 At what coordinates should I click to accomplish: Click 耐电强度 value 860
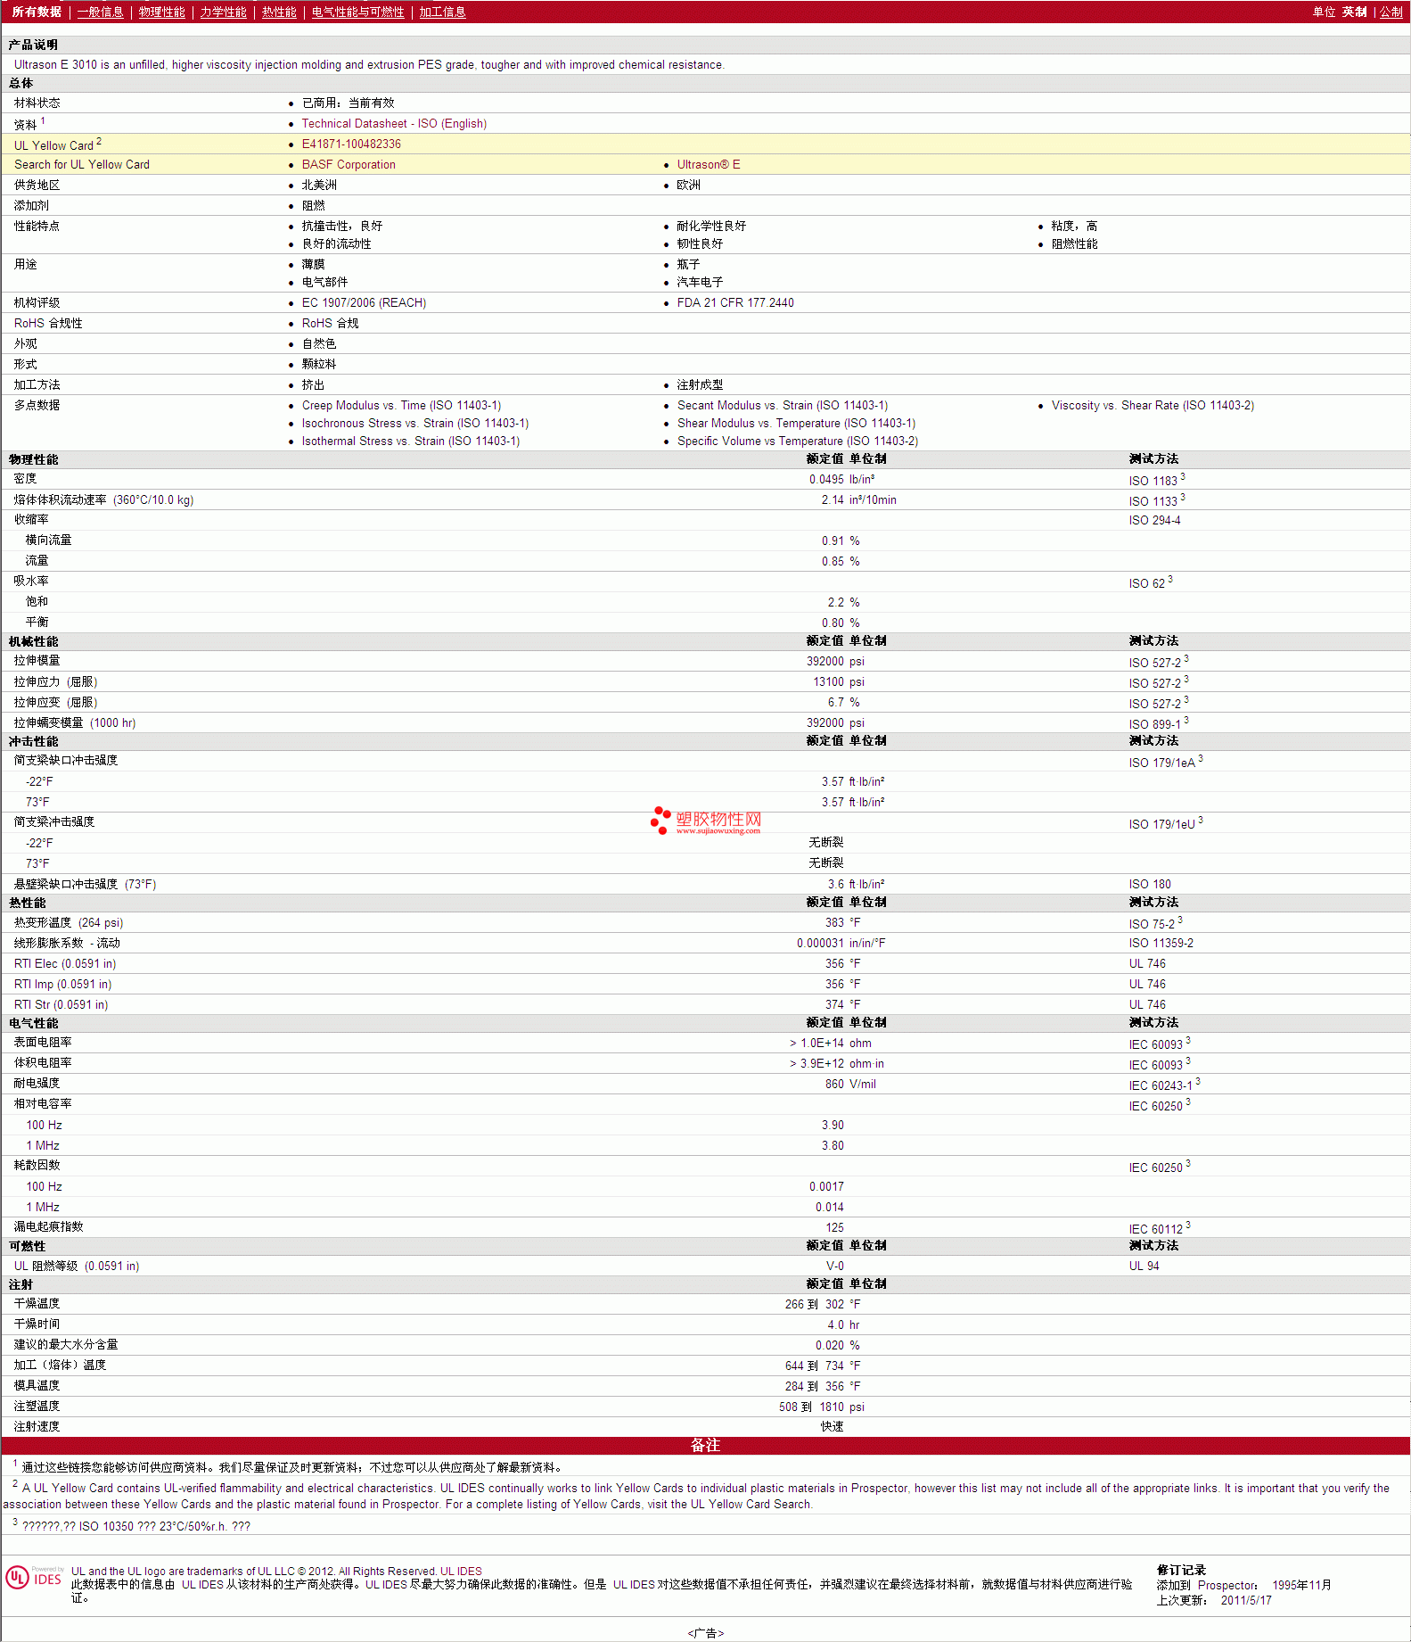(x=834, y=1084)
